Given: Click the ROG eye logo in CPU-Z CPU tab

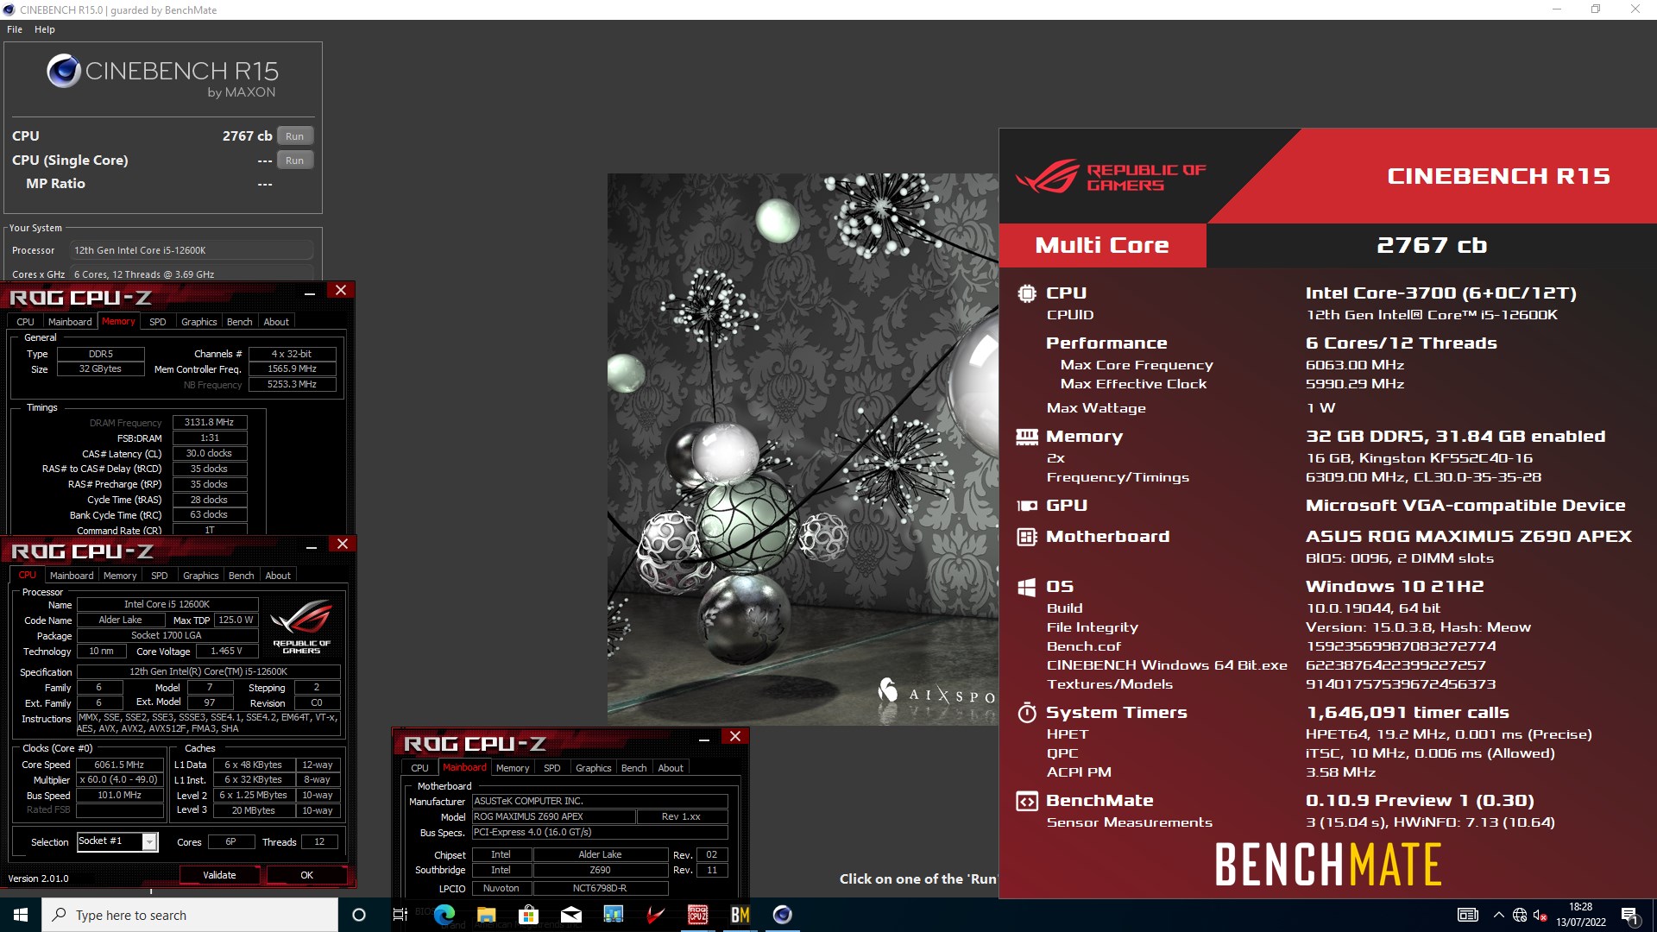Looking at the screenshot, I should click(302, 625).
